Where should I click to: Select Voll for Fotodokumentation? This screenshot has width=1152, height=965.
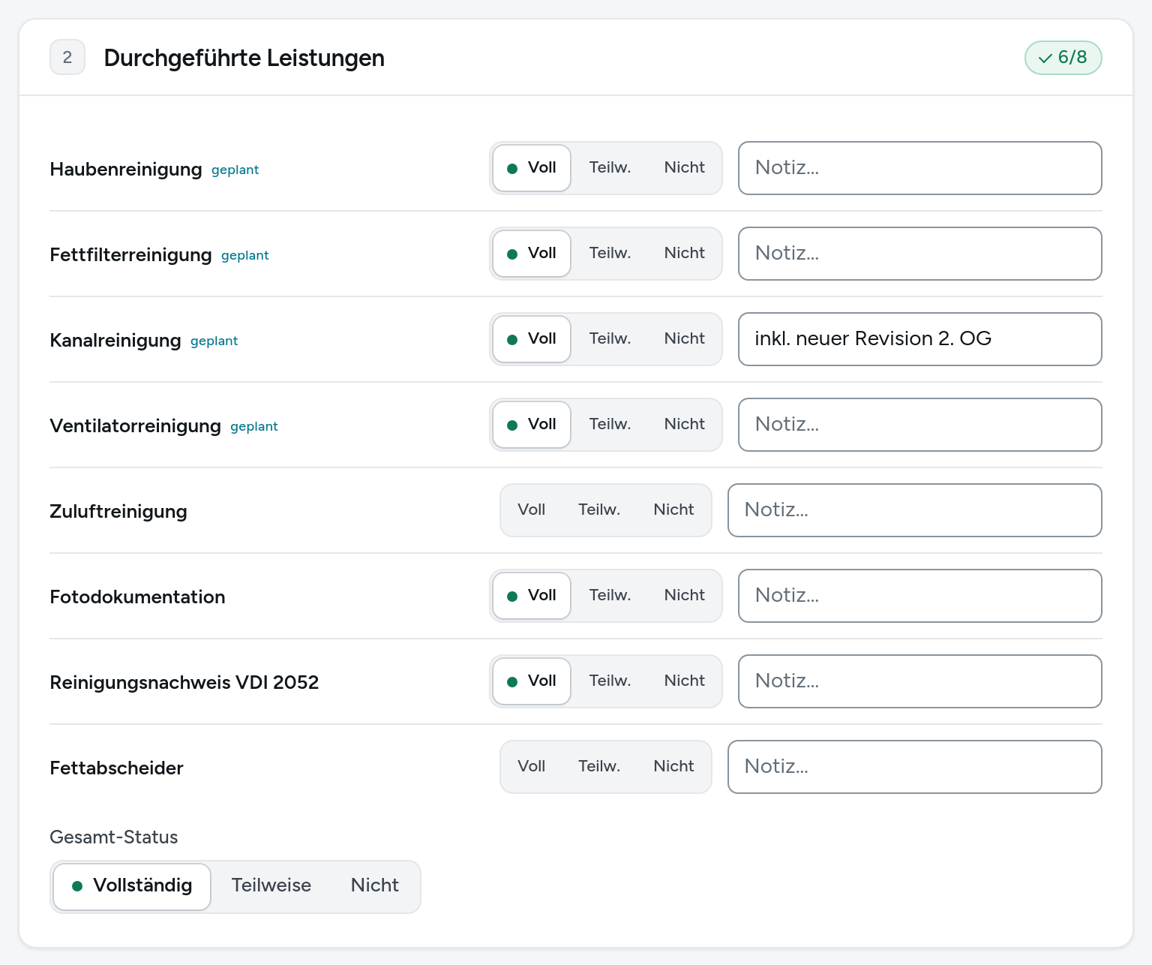(x=532, y=596)
